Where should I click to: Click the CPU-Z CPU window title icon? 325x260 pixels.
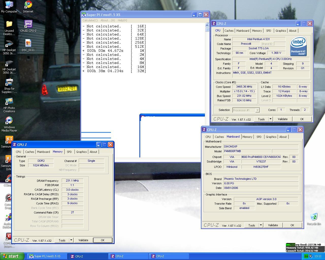[x=214, y=23]
